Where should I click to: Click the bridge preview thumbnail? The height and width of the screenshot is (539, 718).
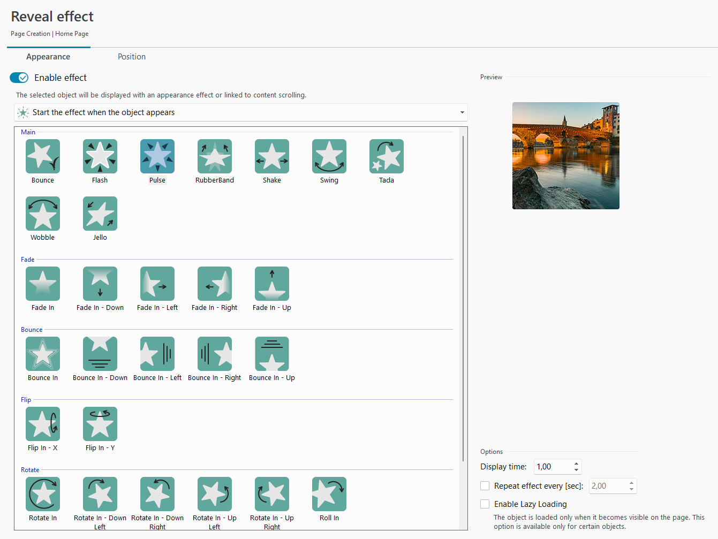click(x=566, y=156)
